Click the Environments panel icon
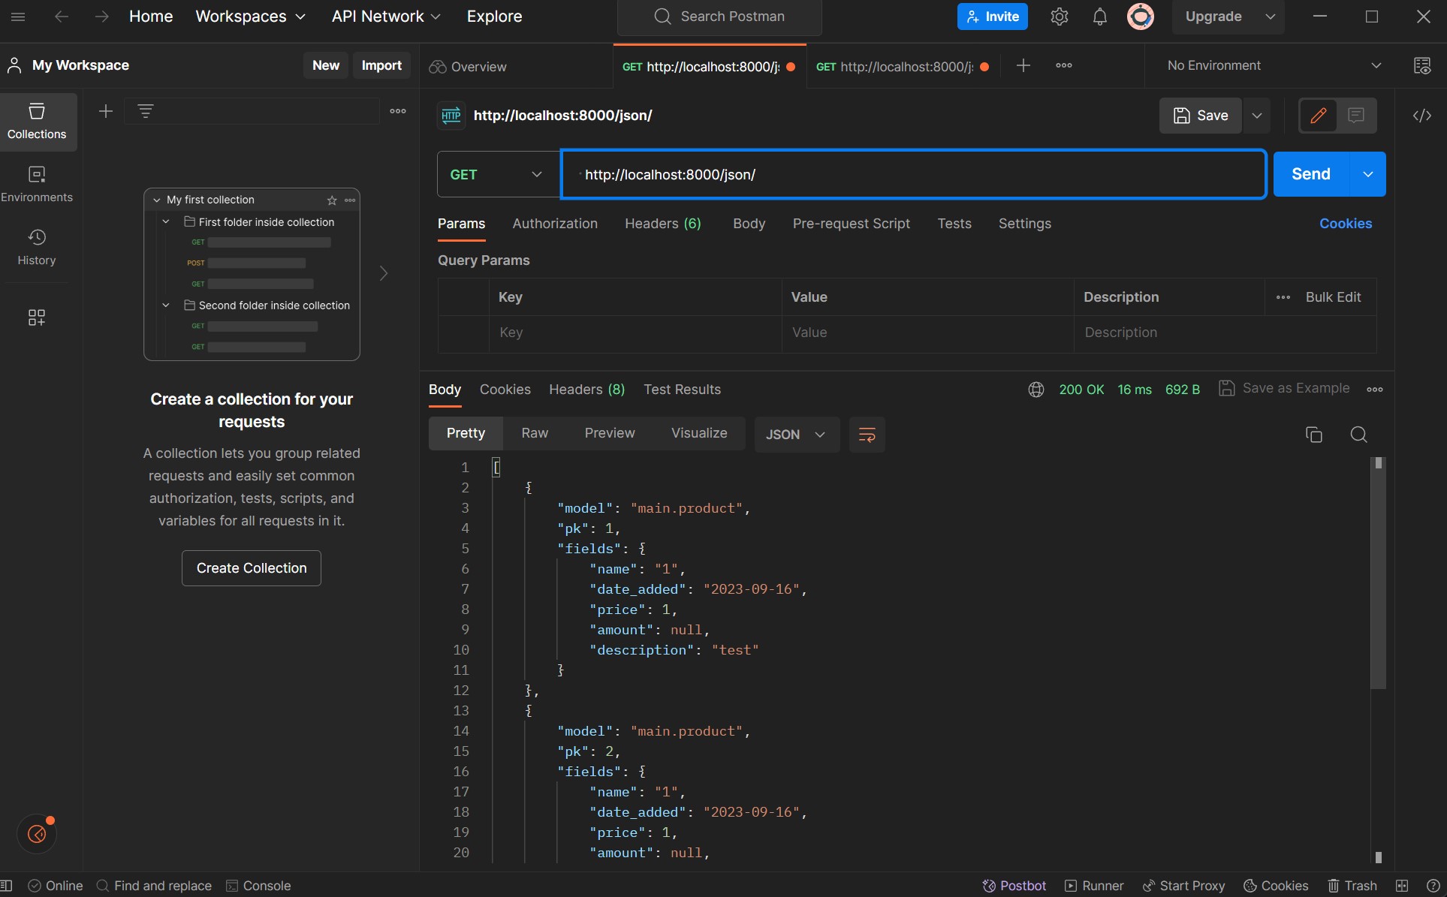The width and height of the screenshot is (1447, 897). pyautogui.click(x=36, y=183)
